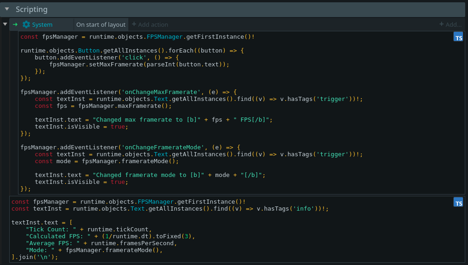Select the System condition label
The image size is (468, 265).
pos(42,25)
